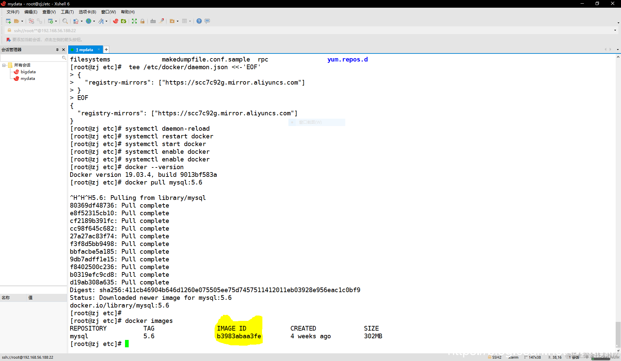
Task: Click the Find magnifier icon
Action: click(65, 21)
